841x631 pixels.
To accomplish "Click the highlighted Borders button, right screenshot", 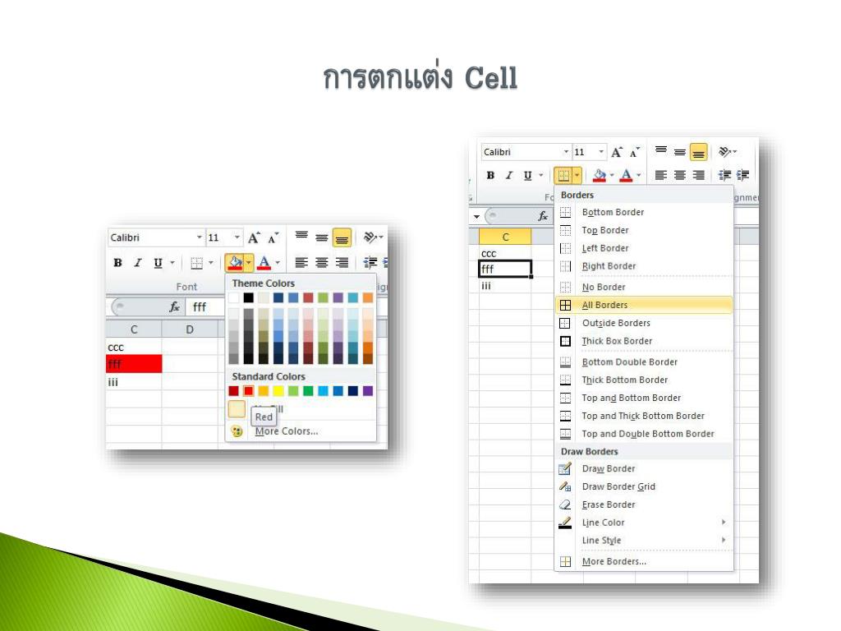I will pyautogui.click(x=563, y=175).
